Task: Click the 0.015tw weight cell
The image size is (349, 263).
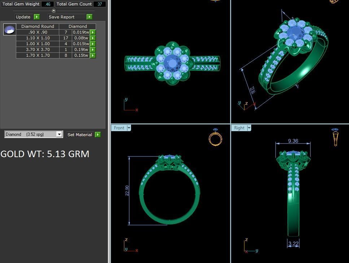Action: (81, 44)
